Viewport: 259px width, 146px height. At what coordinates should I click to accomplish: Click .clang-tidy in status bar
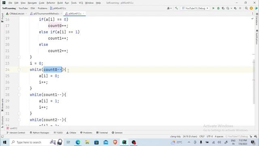click(x=175, y=136)
